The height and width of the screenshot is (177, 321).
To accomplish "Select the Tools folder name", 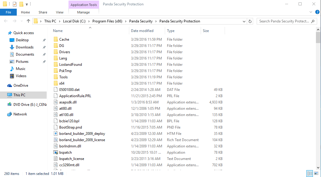I will pos(63,77).
